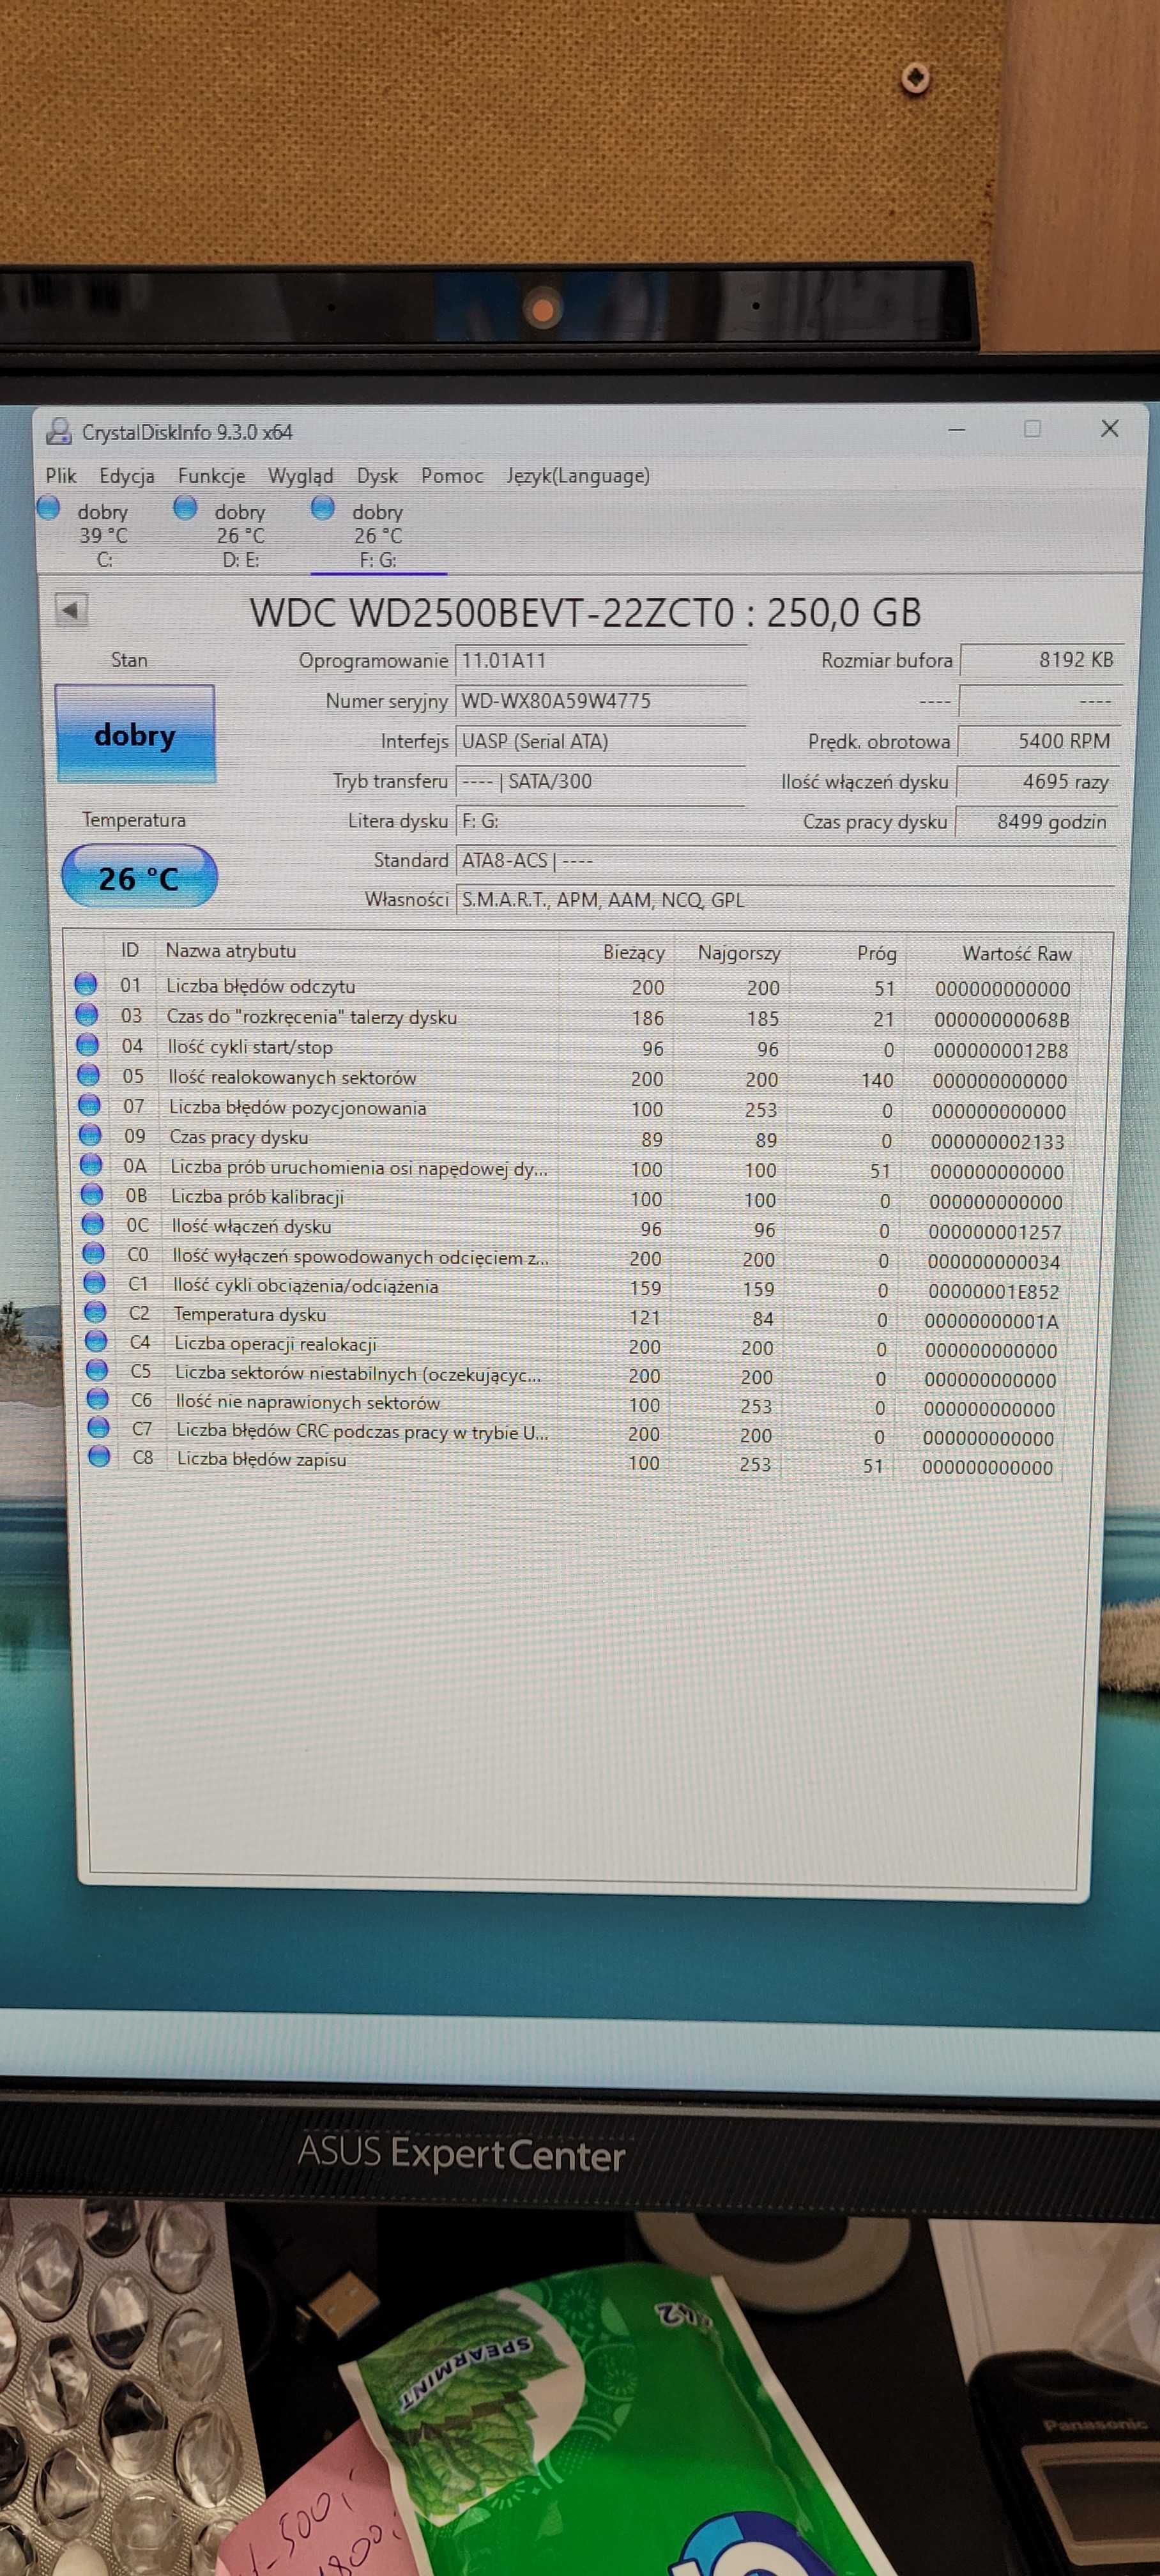The image size is (1160, 2576).
Task: Click the 'Nazwa atrybutu' column header
Action: (231, 950)
